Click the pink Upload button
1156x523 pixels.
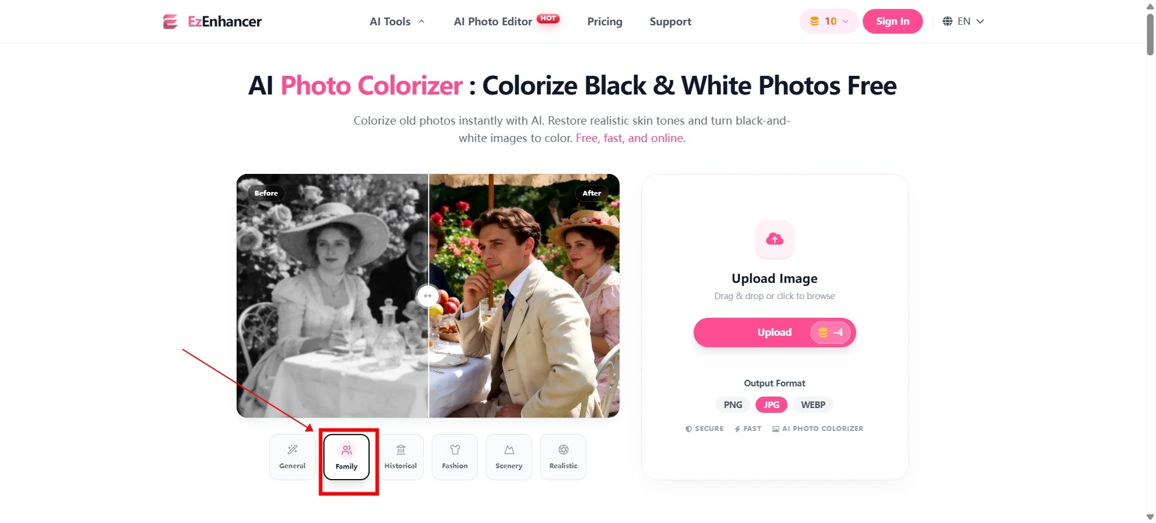(774, 332)
